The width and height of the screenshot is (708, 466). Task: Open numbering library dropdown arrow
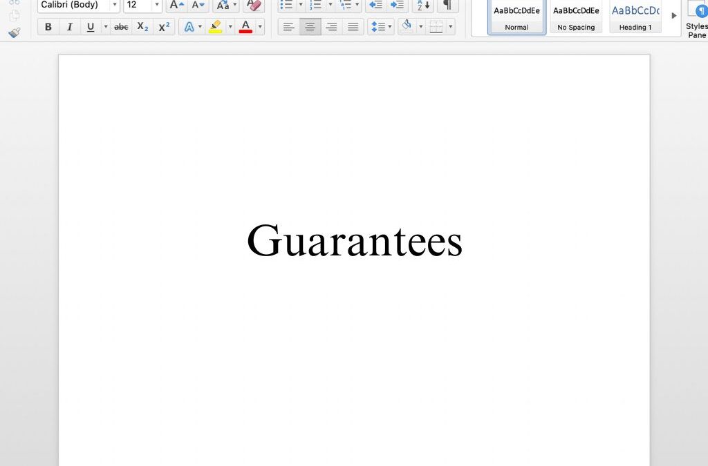(x=330, y=6)
